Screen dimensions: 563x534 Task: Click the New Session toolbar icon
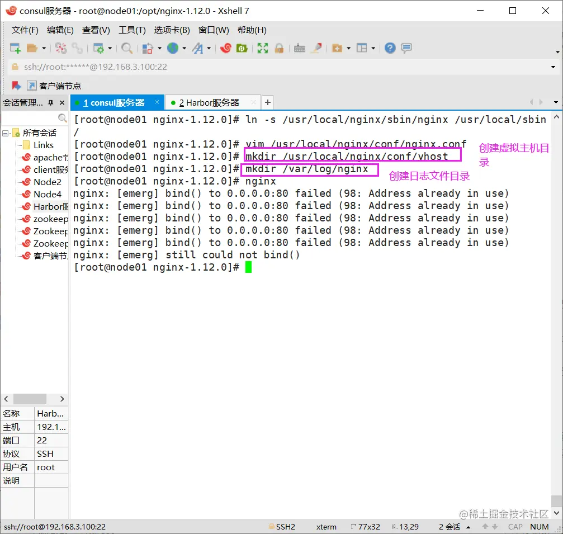coord(15,48)
